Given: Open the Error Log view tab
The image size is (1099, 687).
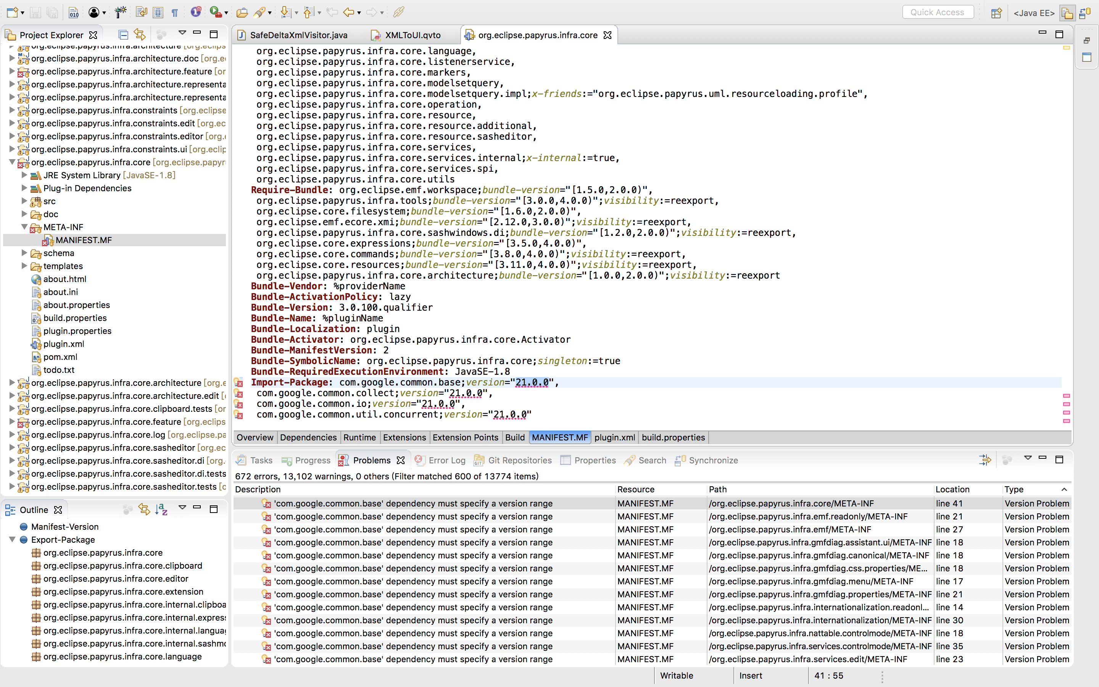Looking at the screenshot, I should (440, 460).
